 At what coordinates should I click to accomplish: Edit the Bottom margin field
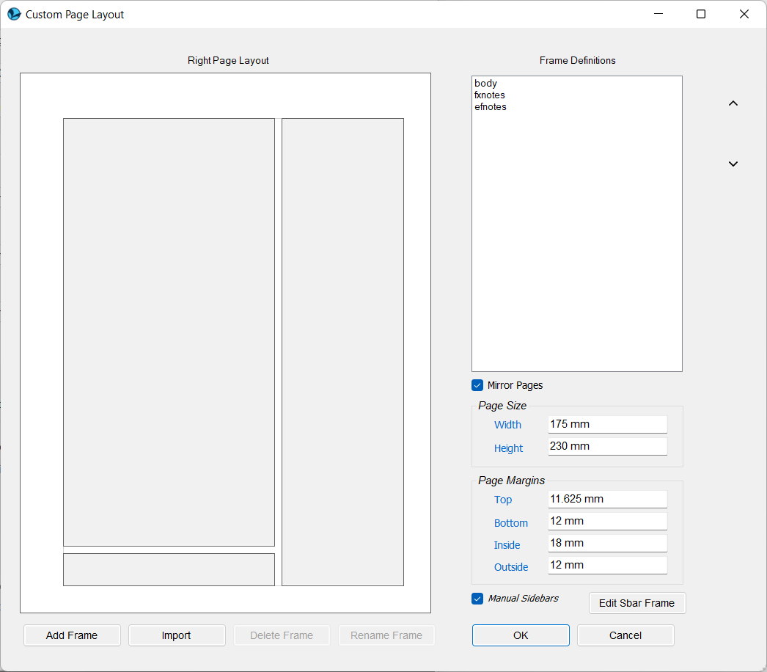tap(608, 522)
